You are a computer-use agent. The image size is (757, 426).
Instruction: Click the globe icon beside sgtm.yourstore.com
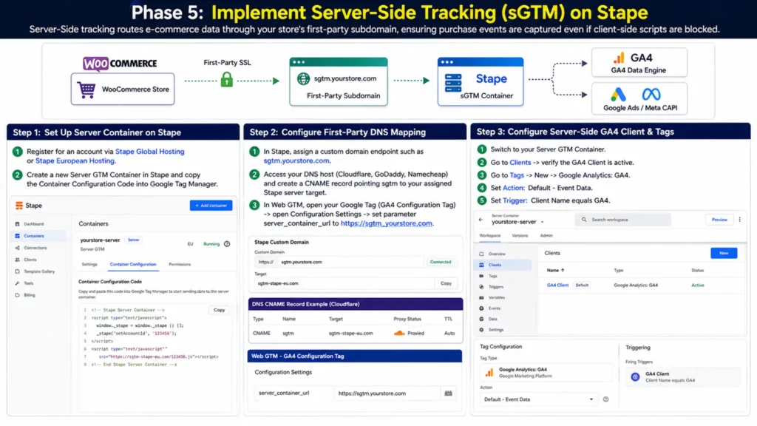(x=303, y=78)
